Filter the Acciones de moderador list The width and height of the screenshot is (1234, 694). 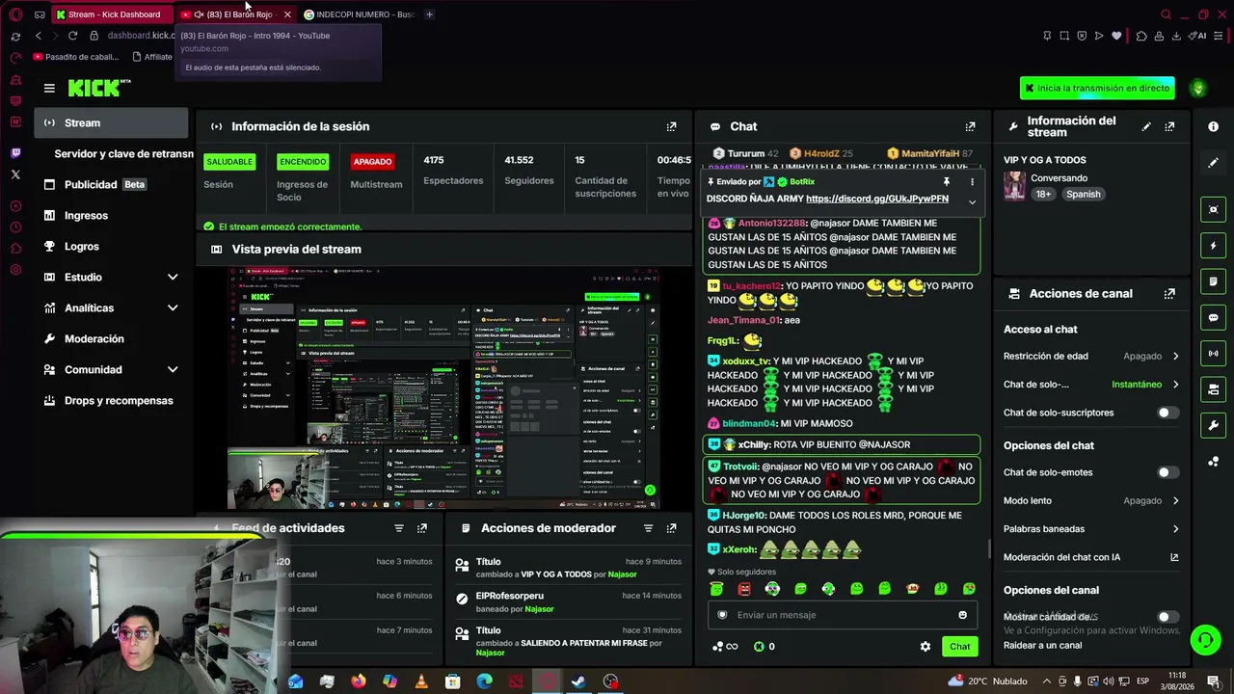click(x=648, y=528)
